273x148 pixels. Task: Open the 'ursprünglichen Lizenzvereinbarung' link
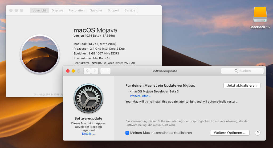pos(213,121)
